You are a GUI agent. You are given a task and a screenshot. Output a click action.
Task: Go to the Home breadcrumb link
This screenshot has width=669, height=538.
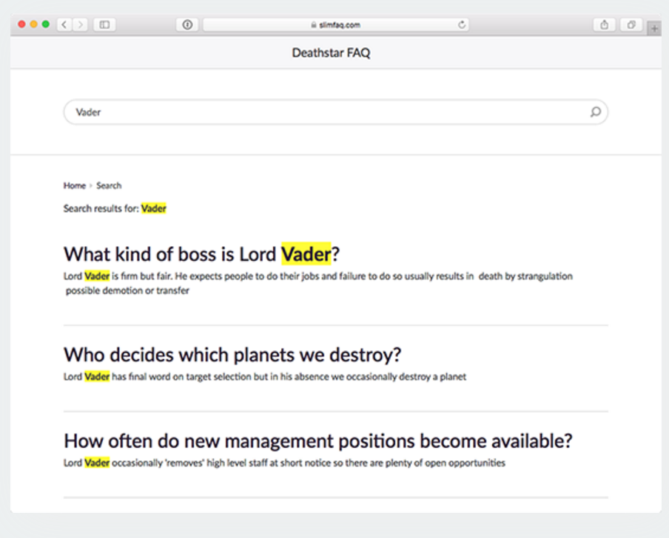75,185
